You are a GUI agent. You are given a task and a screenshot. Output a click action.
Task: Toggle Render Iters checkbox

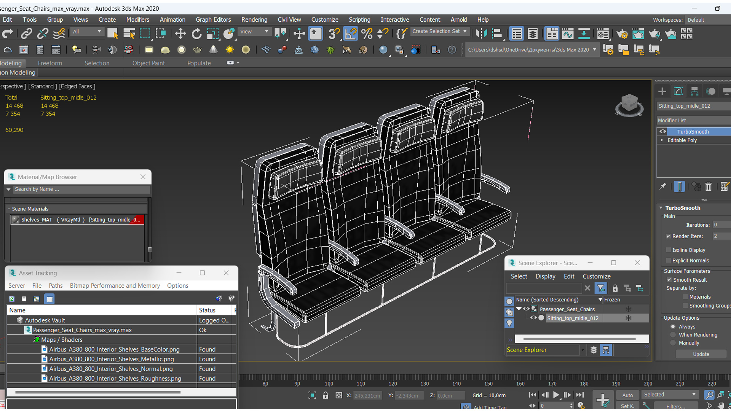pos(669,236)
